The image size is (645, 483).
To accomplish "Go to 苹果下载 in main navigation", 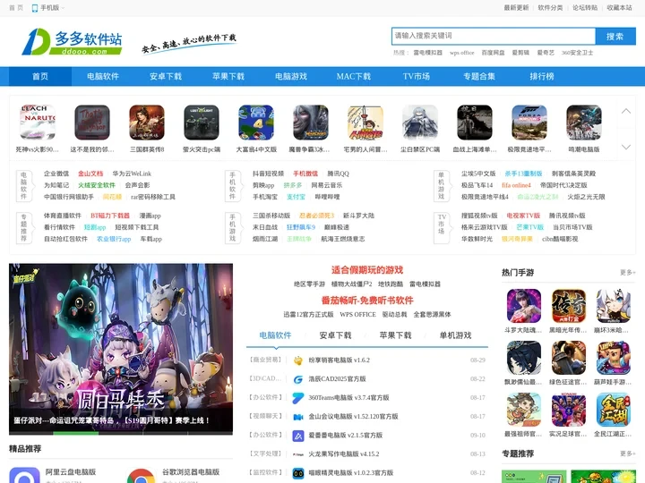I will click(x=228, y=76).
